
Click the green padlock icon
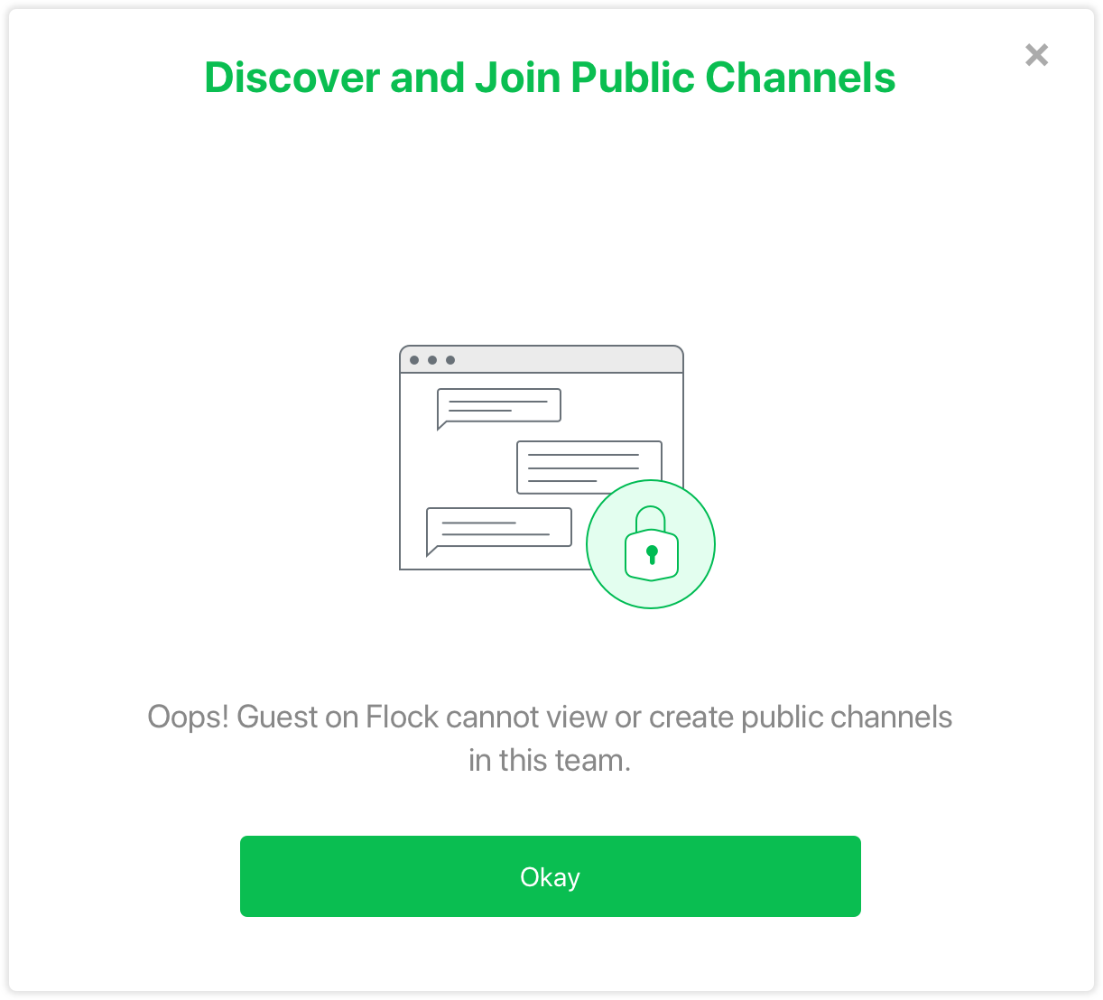(x=651, y=543)
